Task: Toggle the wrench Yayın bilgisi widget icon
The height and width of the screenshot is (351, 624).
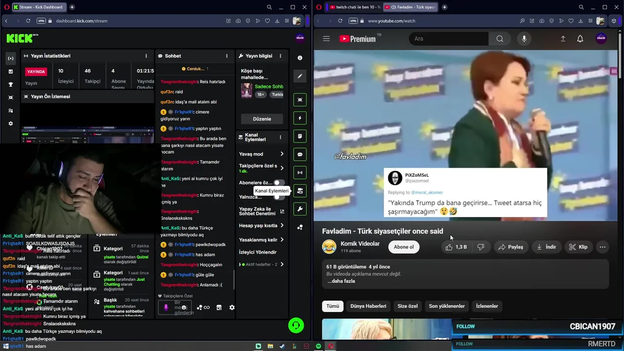Action: 300,209
